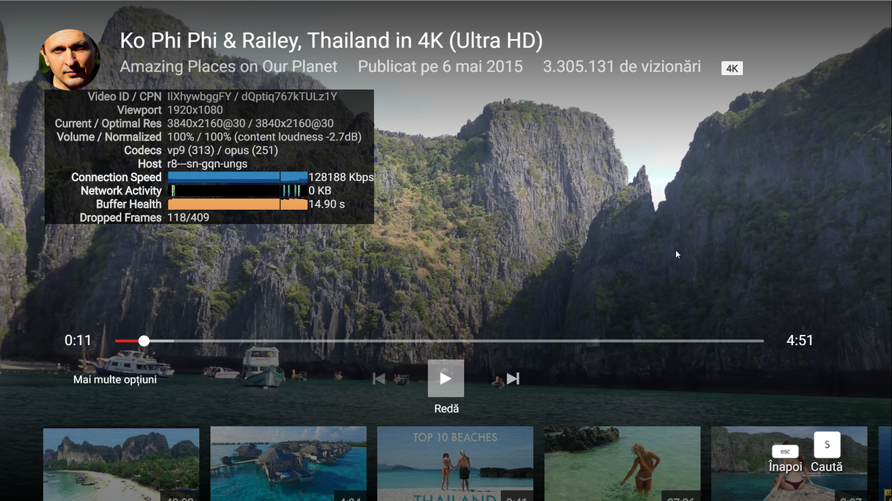Click the stats-for-nerds overlay panel

pyautogui.click(x=209, y=157)
